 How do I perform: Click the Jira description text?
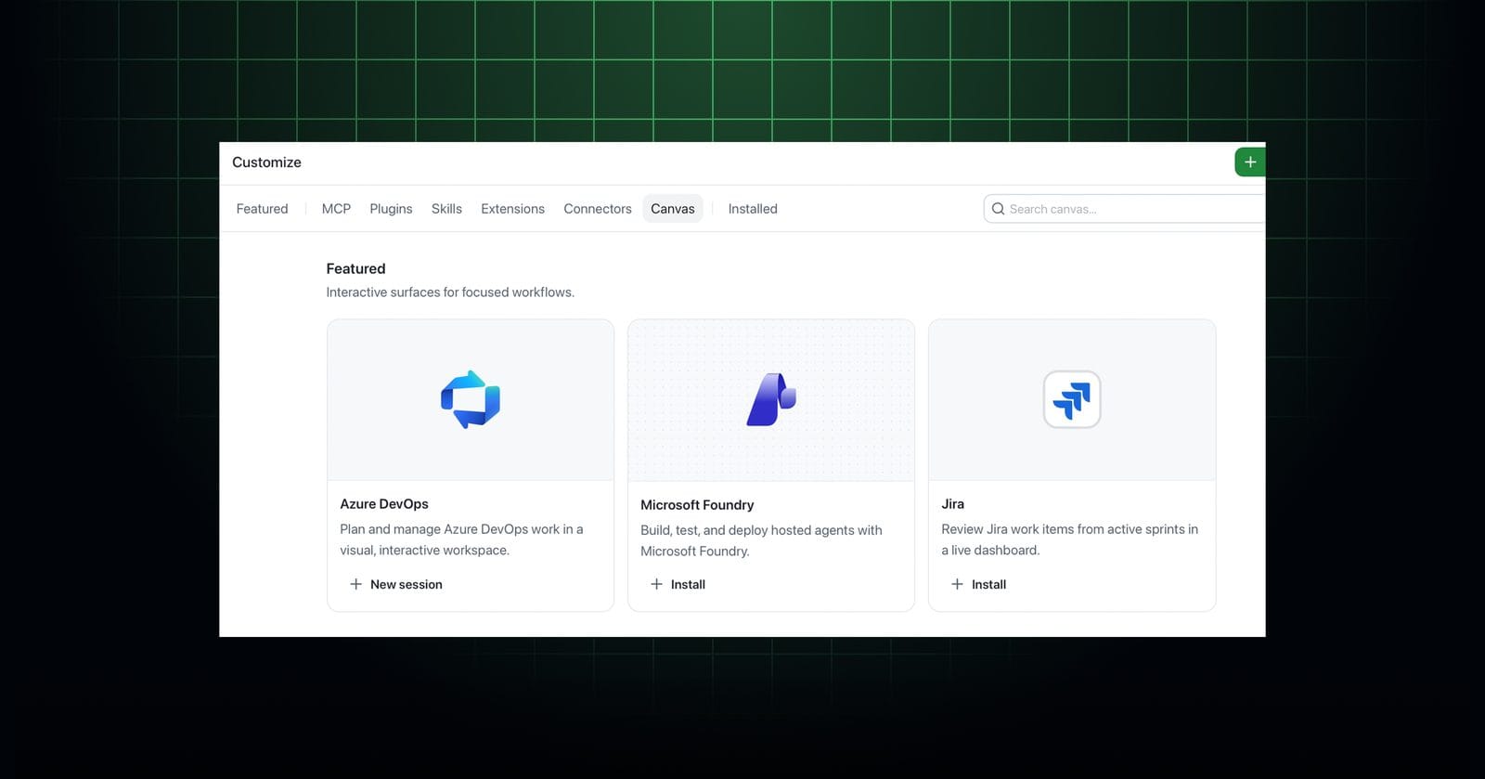click(x=1069, y=539)
